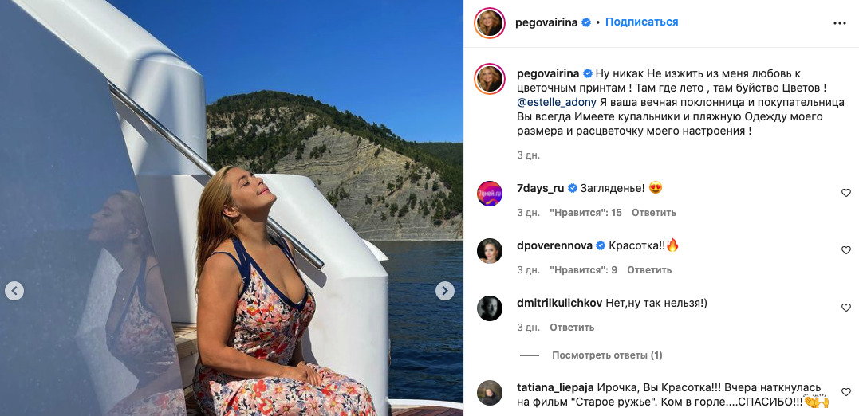
Task: Like dmitriikulichkov's comment with heart
Action: click(x=846, y=308)
